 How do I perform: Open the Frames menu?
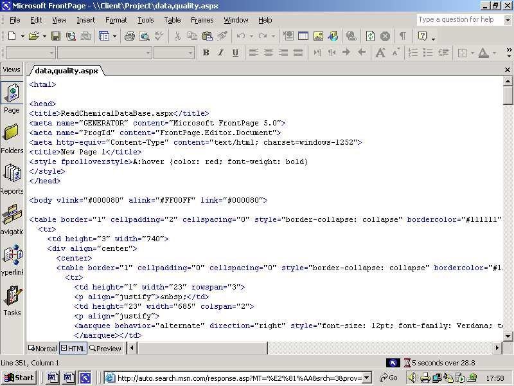pos(202,20)
